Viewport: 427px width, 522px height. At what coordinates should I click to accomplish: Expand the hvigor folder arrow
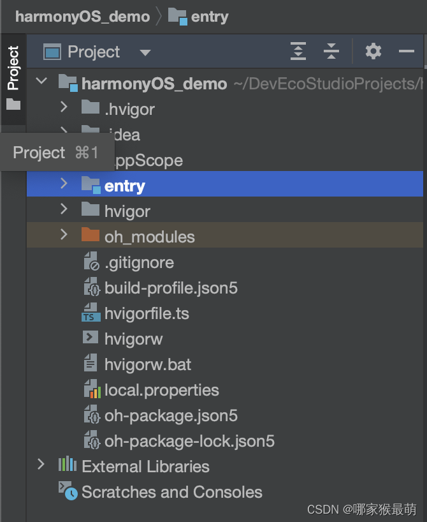point(63,209)
